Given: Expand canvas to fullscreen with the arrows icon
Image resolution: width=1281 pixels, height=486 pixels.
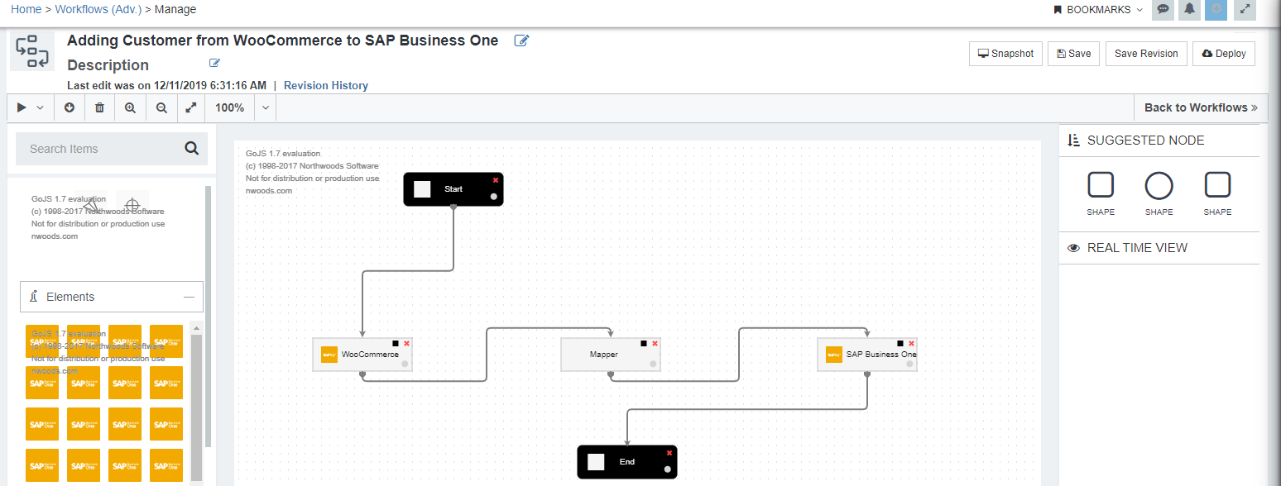Looking at the screenshot, I should pyautogui.click(x=191, y=107).
